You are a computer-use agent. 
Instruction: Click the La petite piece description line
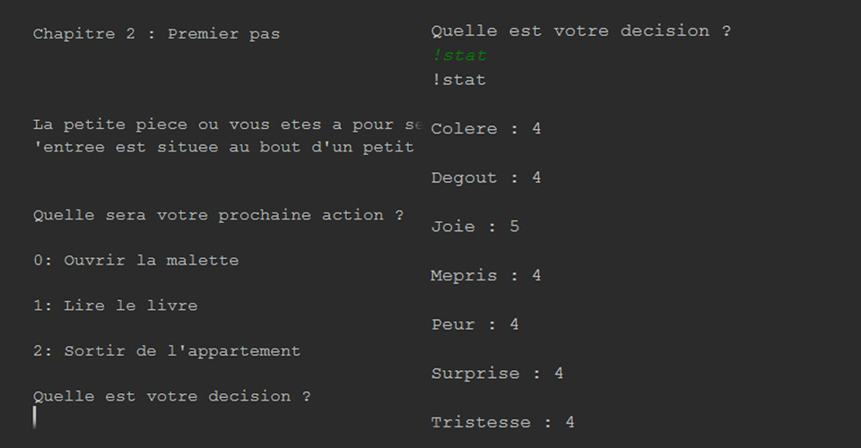(x=227, y=125)
